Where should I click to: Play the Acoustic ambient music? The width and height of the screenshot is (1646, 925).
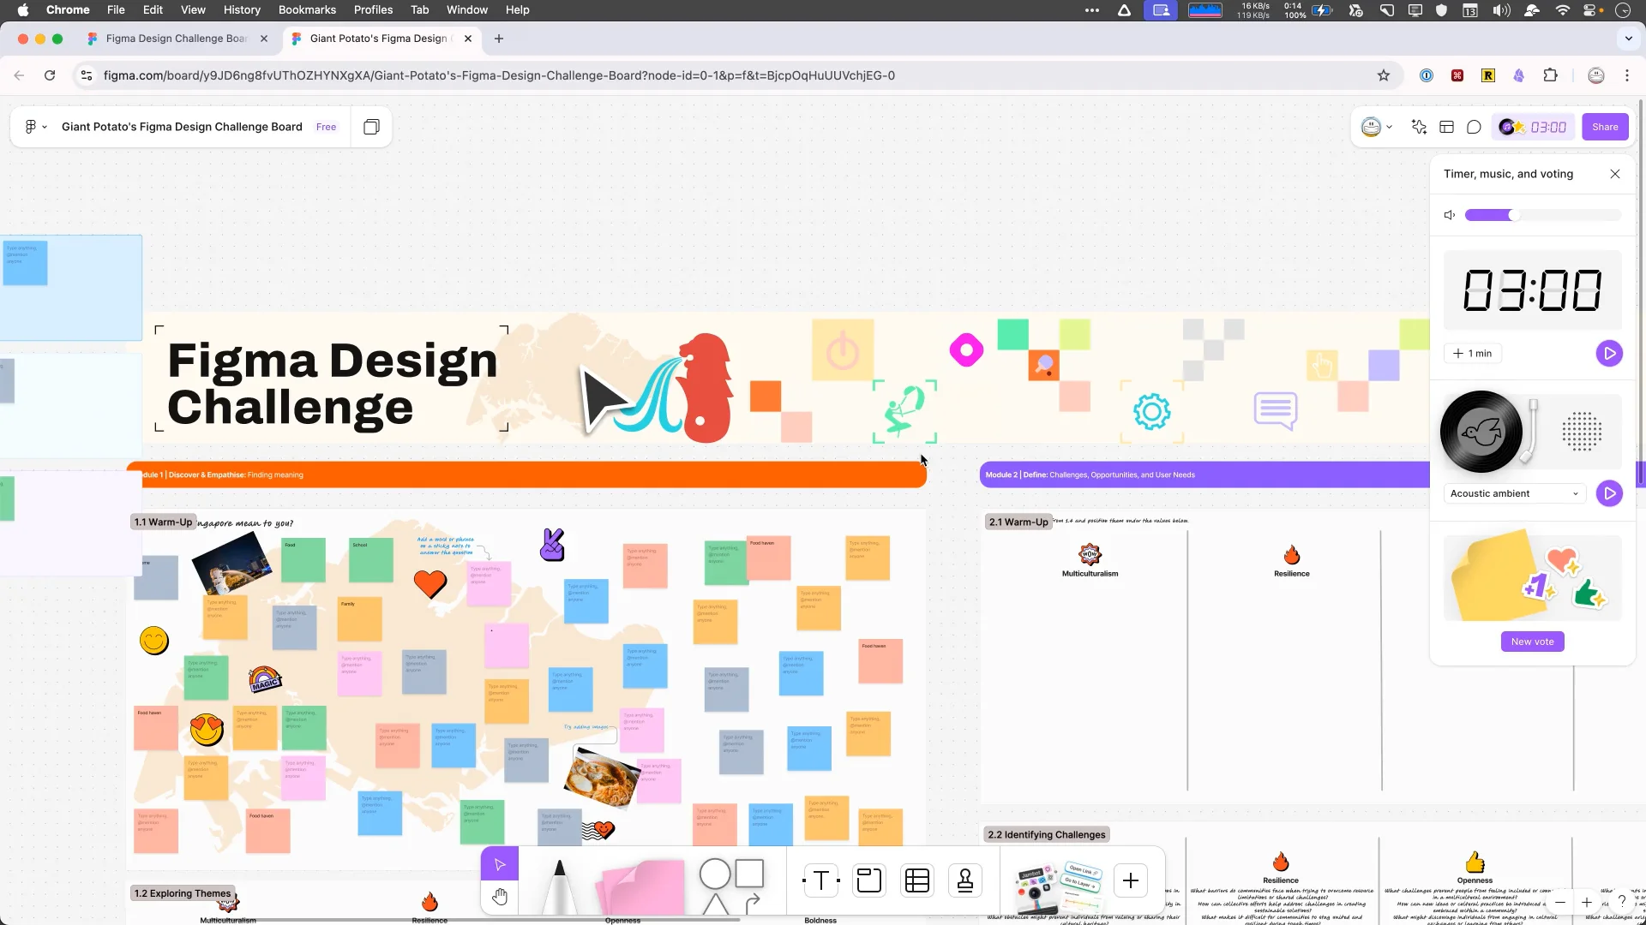[x=1609, y=493]
